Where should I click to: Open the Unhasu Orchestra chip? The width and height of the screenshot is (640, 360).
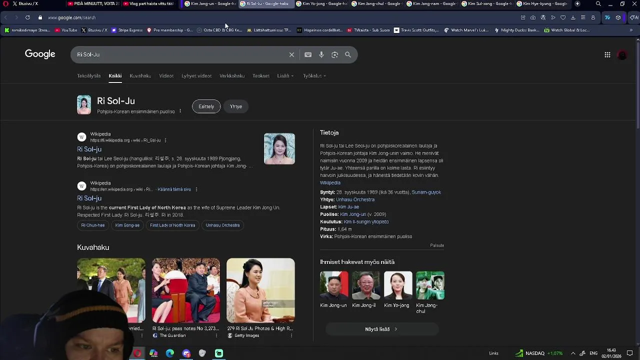(x=222, y=225)
